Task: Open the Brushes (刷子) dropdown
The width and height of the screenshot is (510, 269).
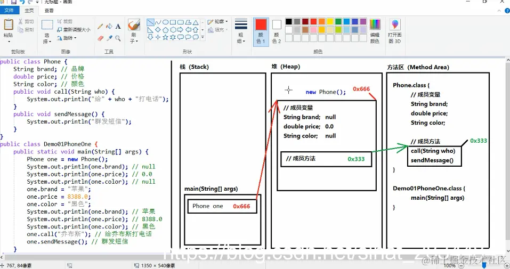Action: pos(134,38)
